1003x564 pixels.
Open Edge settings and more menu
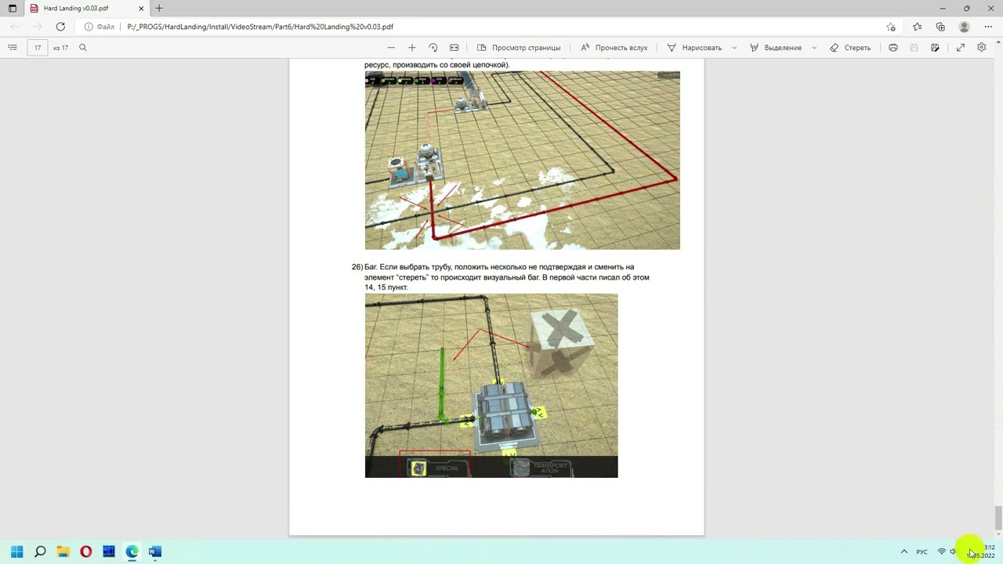coord(988,27)
